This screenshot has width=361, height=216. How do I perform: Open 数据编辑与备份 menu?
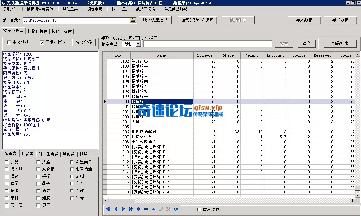[40, 9]
